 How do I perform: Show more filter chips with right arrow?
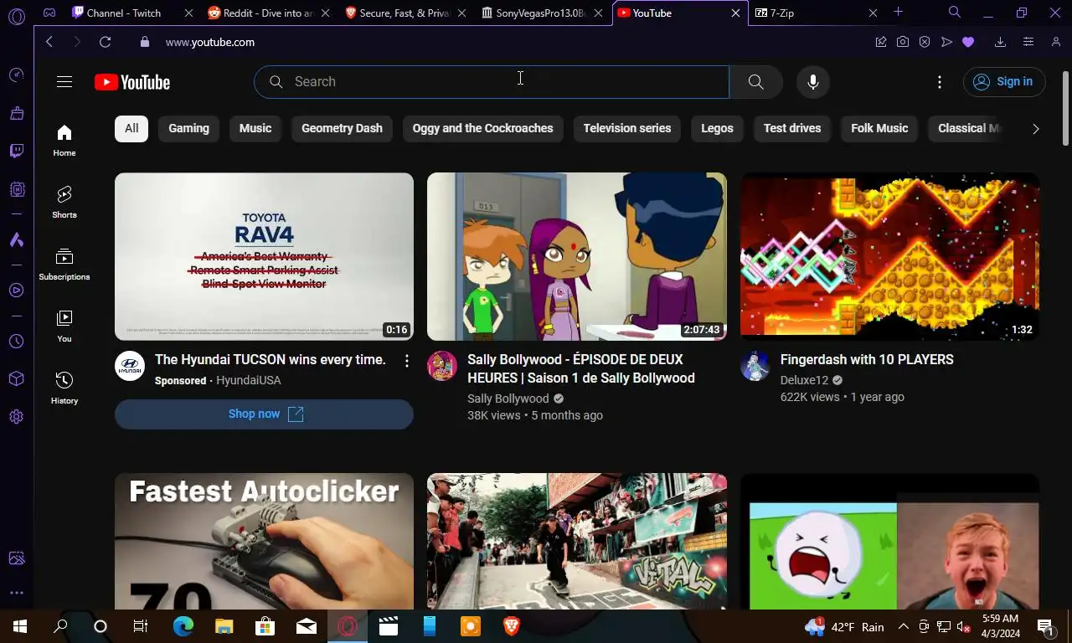pos(1035,128)
